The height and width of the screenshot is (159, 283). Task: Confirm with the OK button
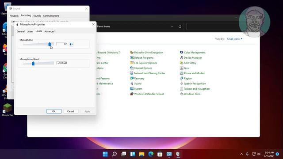point(54,111)
